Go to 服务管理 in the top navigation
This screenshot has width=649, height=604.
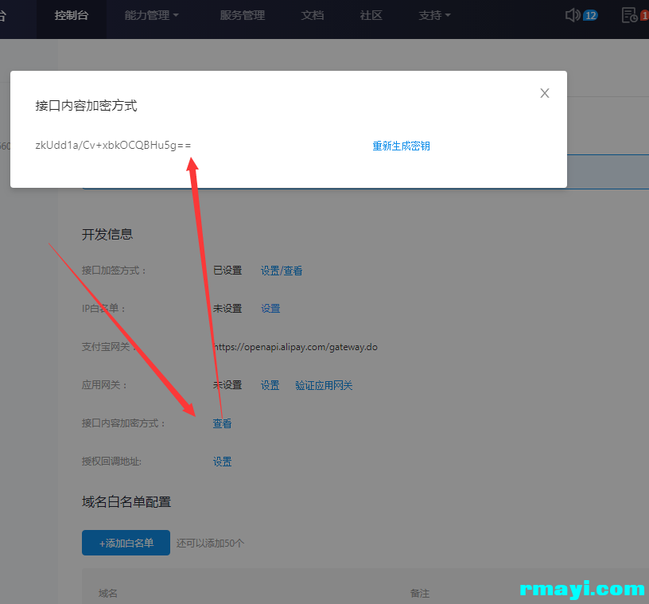pyautogui.click(x=242, y=15)
